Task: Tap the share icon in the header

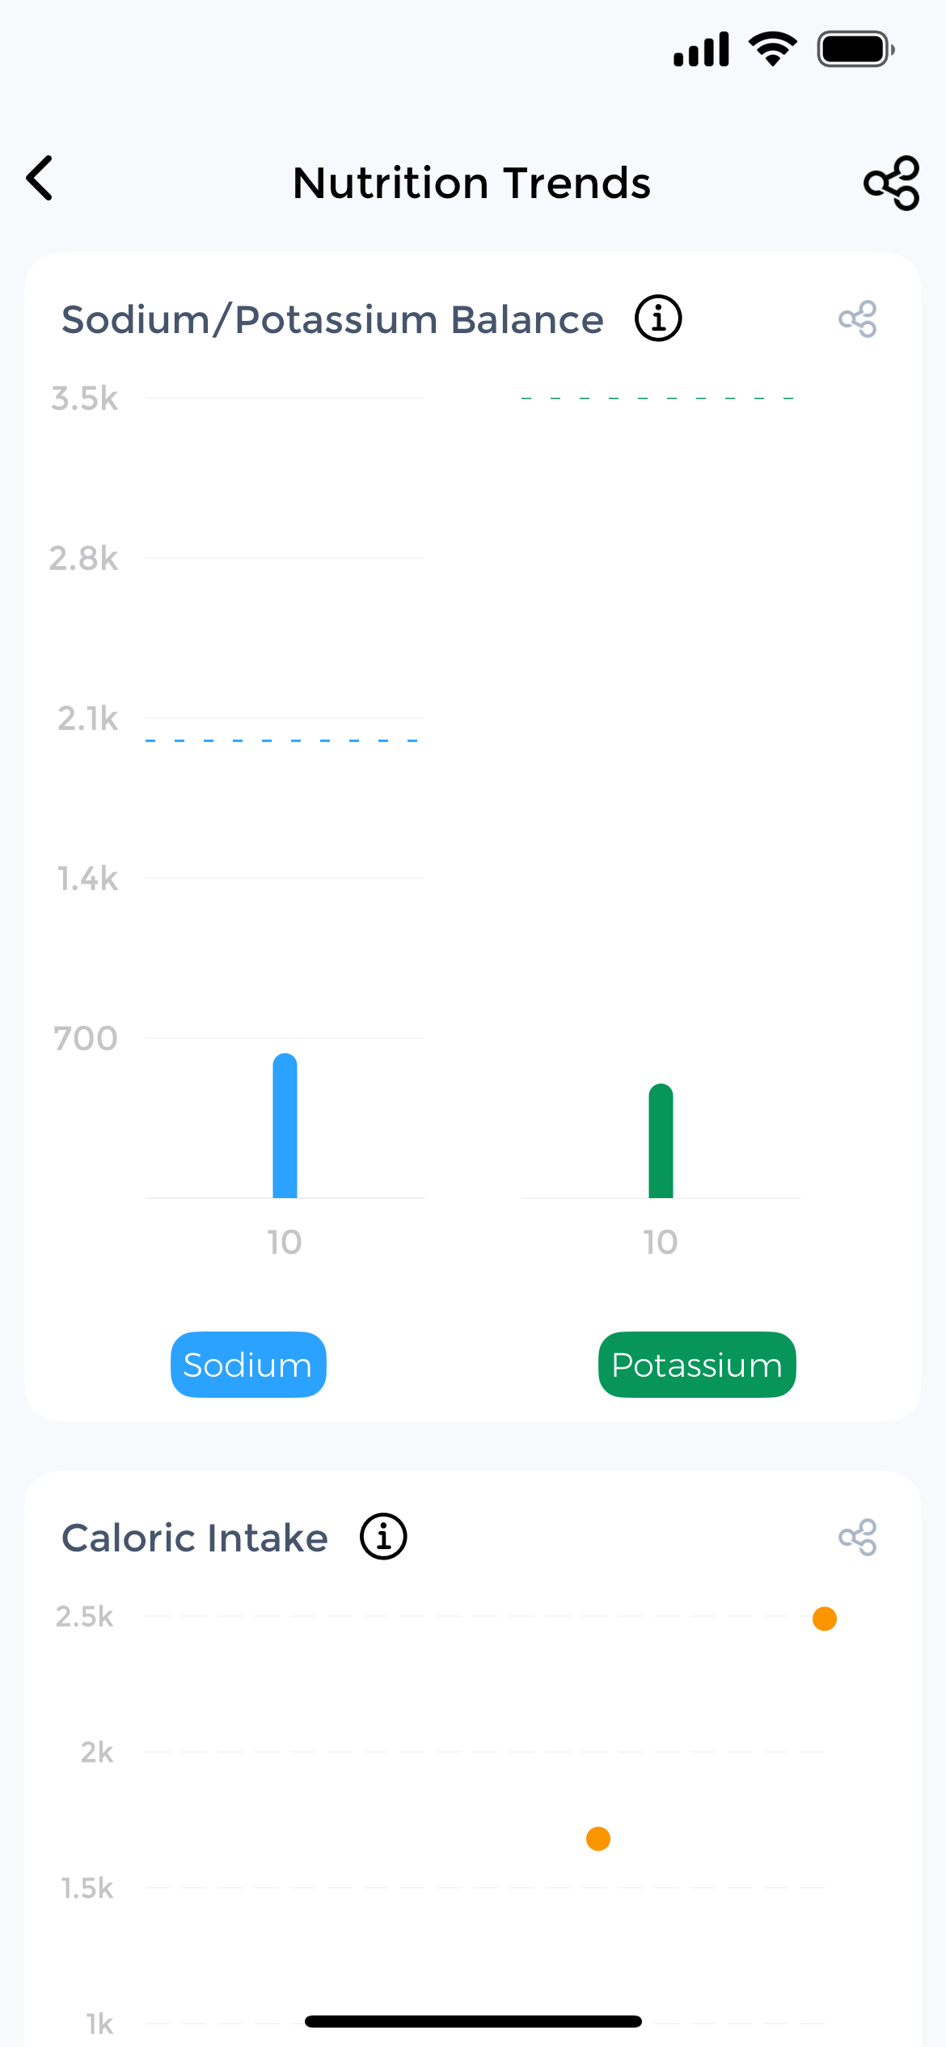Action: tap(891, 184)
